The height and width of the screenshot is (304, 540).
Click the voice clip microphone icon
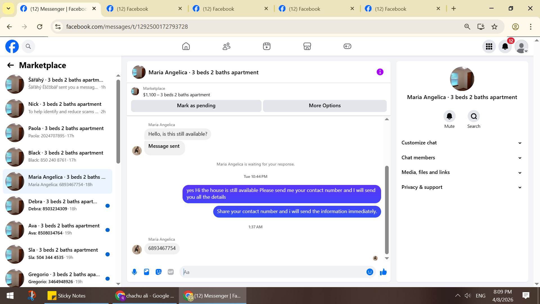pyautogui.click(x=134, y=272)
